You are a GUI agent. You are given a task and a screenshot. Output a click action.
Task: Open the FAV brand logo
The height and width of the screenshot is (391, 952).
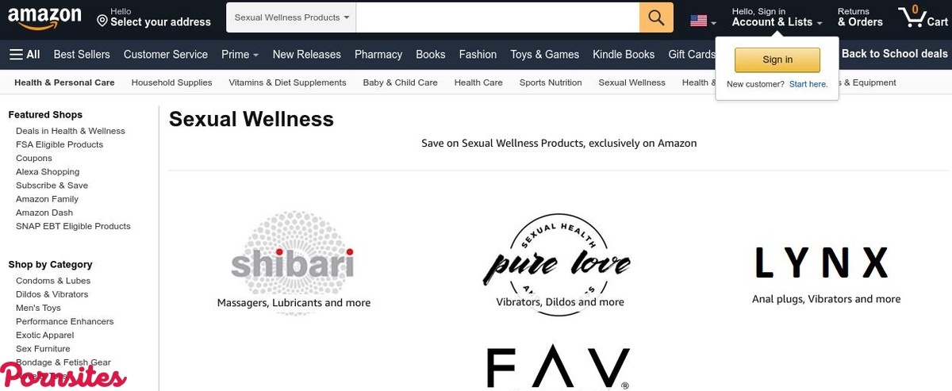[559, 366]
